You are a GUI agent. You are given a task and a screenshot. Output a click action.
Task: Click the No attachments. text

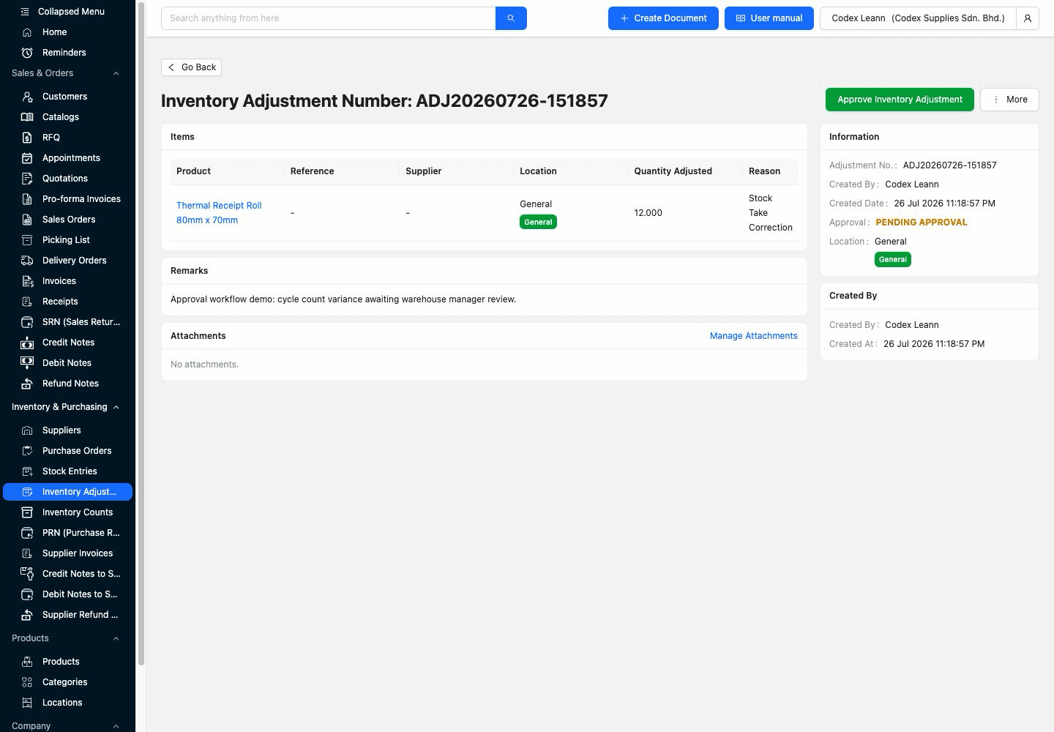[204, 365]
